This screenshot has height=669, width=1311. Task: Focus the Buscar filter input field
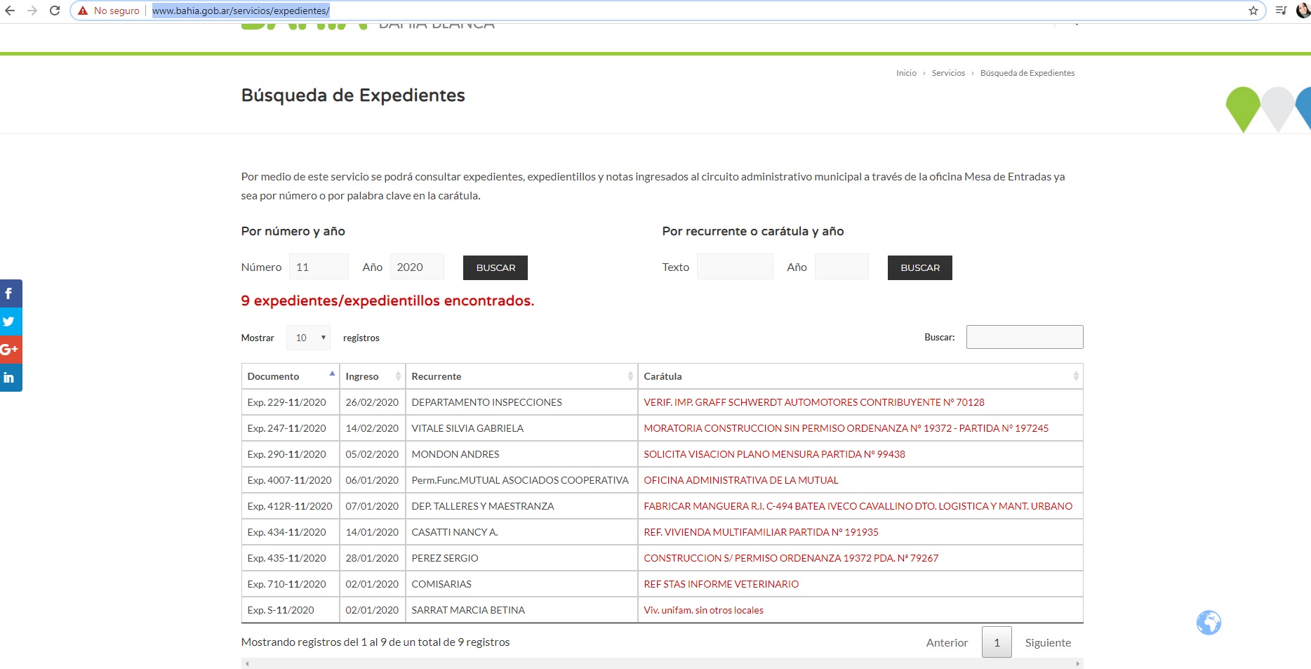pyautogui.click(x=1024, y=337)
